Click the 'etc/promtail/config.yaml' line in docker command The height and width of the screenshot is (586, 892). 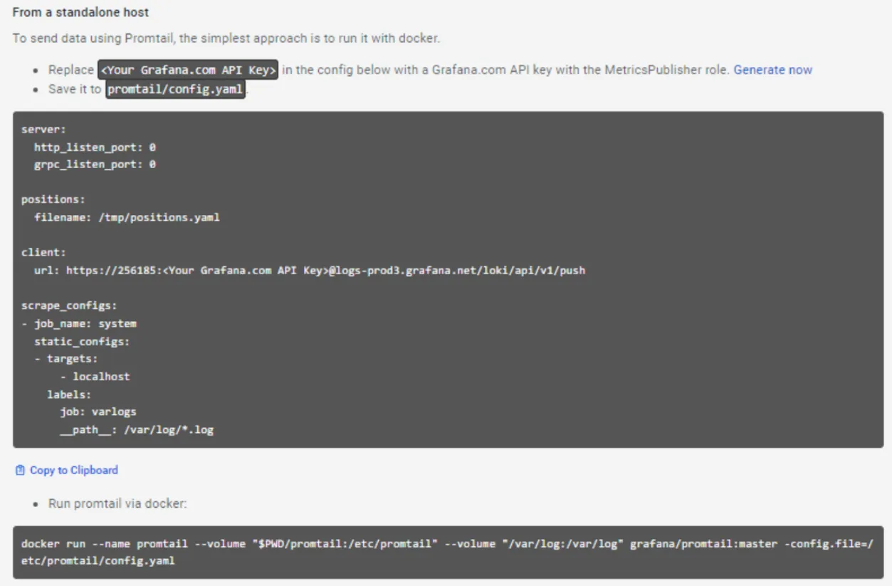click(x=98, y=561)
